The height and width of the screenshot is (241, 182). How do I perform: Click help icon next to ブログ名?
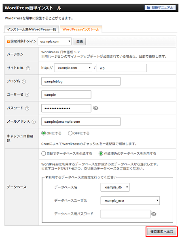24,82
